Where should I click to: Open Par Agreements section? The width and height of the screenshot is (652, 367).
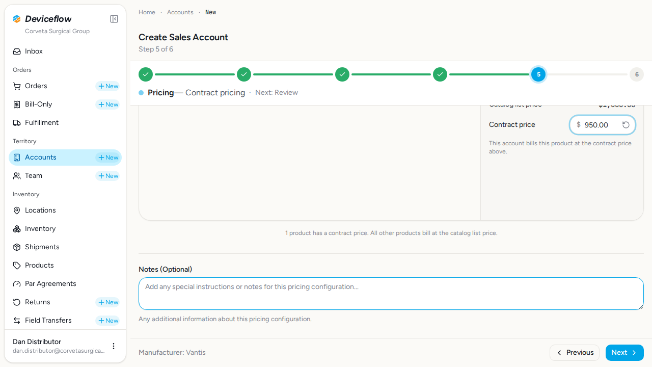click(65, 284)
